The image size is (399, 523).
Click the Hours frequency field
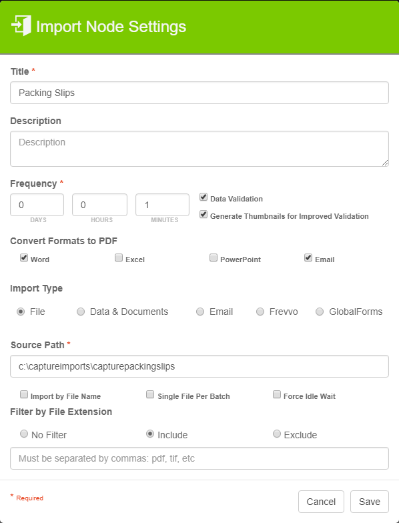click(100, 205)
